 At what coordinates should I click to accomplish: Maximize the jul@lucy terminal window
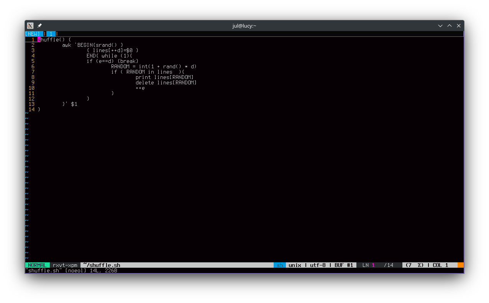[x=450, y=26]
